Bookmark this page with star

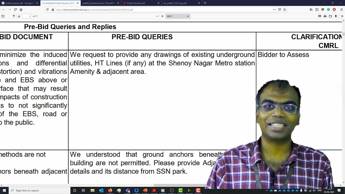[285, 9]
